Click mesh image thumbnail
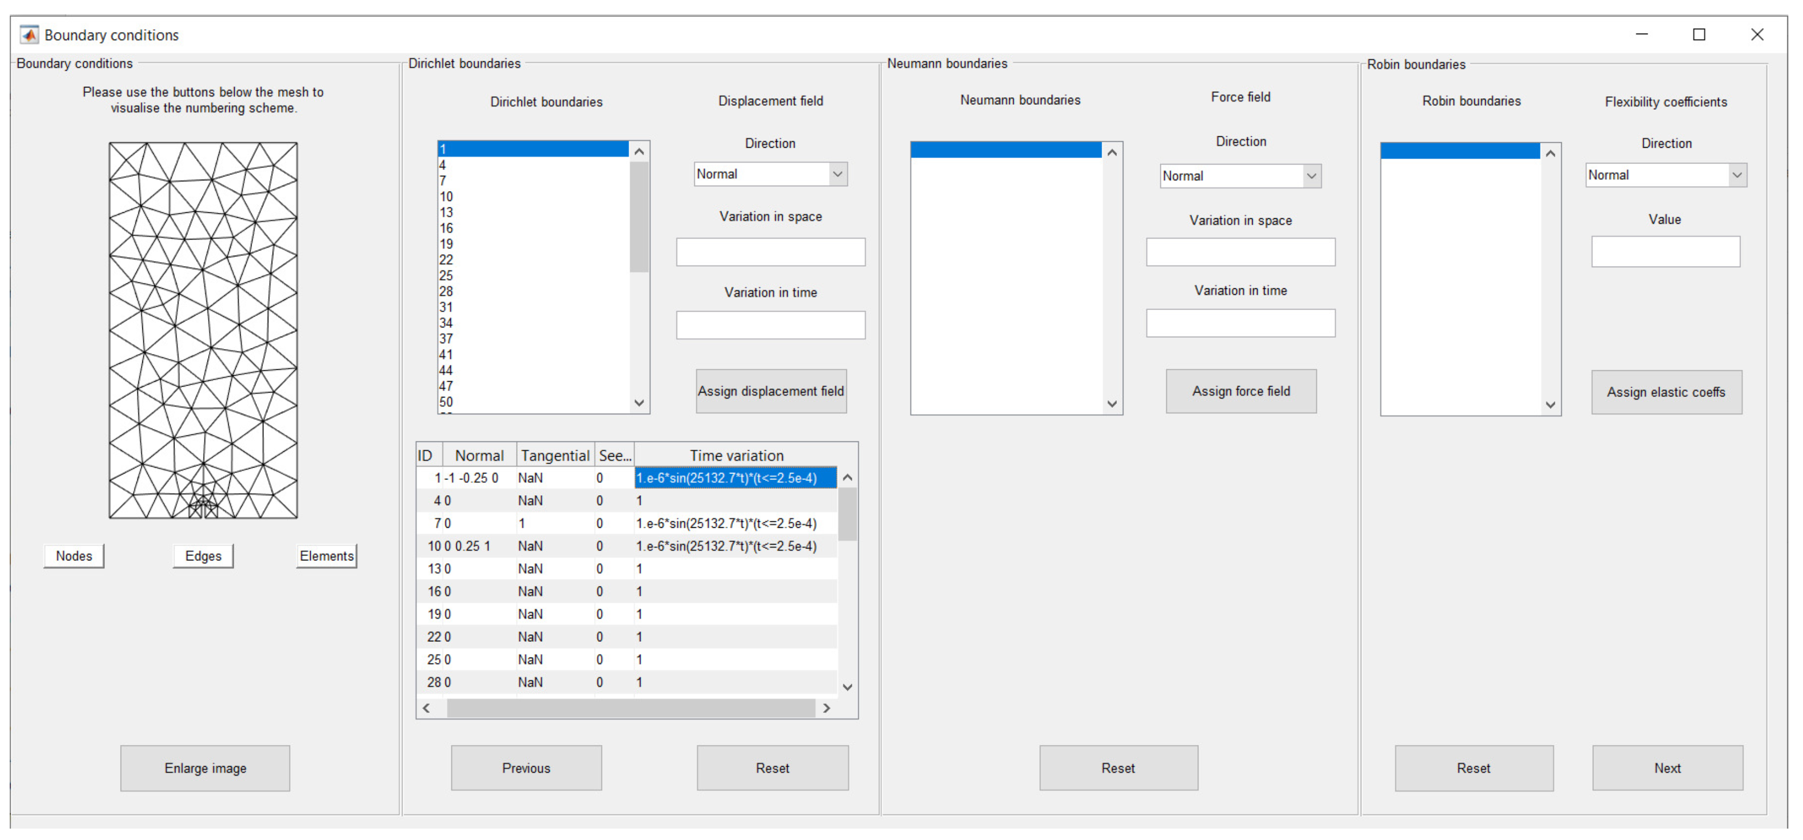 (x=203, y=330)
